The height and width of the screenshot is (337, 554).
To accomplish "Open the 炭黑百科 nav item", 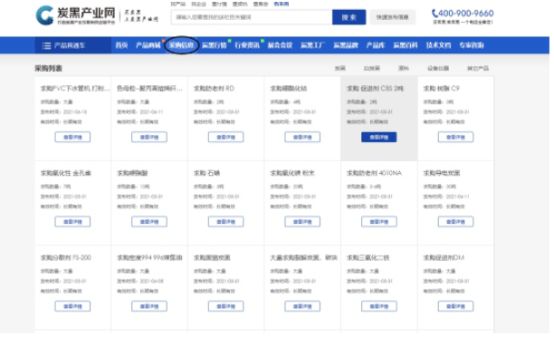I will click(x=406, y=45).
